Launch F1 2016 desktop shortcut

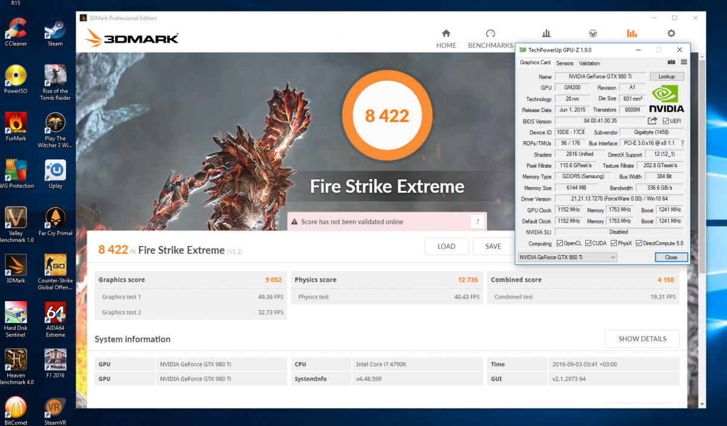pos(55,363)
